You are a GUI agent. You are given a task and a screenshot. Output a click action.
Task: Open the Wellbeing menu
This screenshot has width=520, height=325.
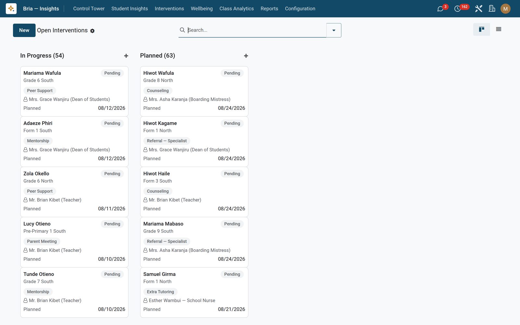pos(201,9)
